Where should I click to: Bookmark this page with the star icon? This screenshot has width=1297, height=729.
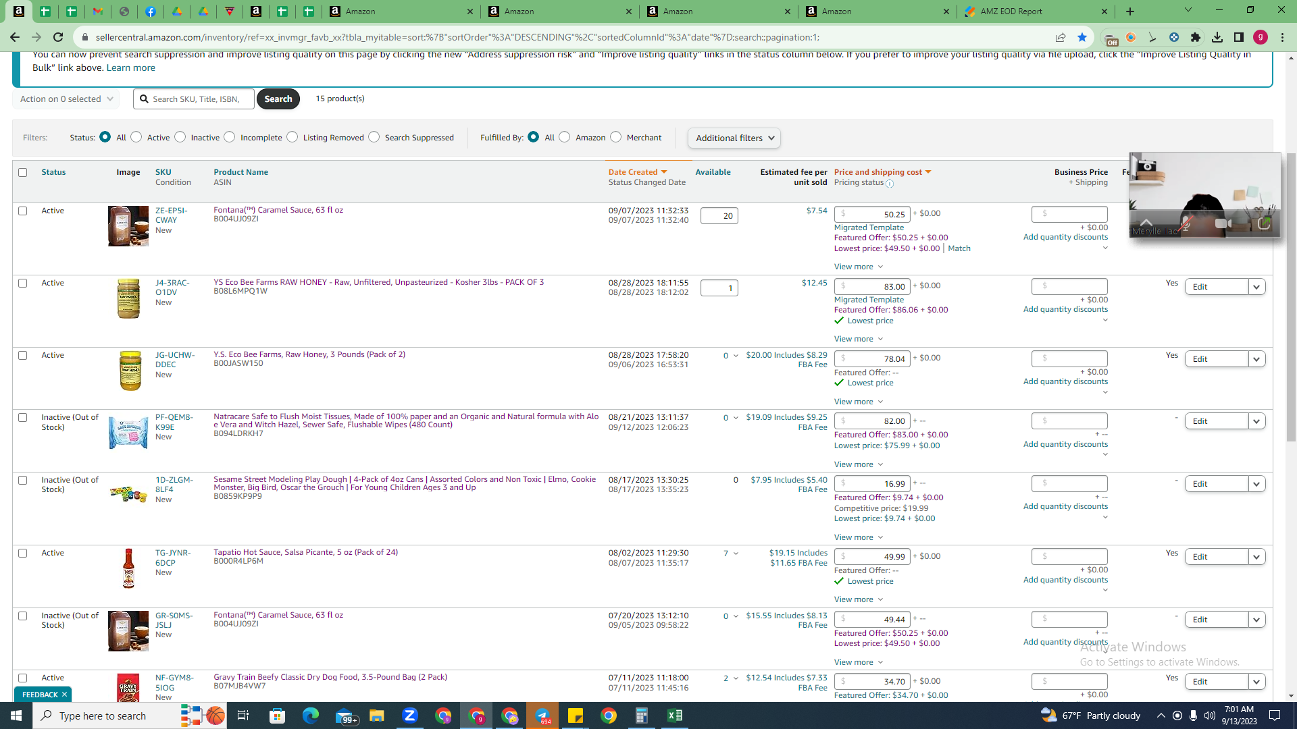1082,37
